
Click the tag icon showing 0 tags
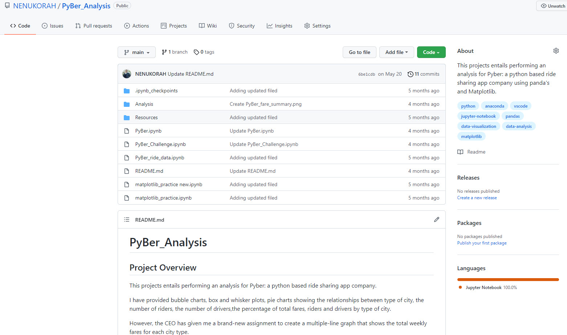(196, 52)
